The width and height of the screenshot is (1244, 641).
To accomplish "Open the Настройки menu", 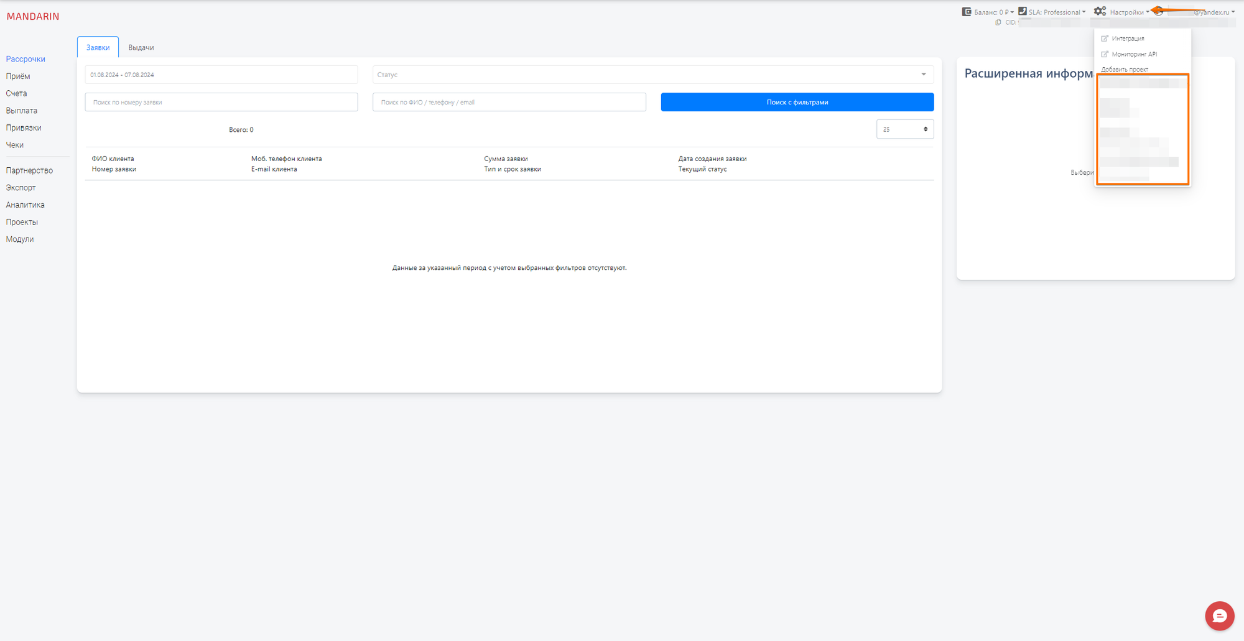I will tap(1127, 12).
